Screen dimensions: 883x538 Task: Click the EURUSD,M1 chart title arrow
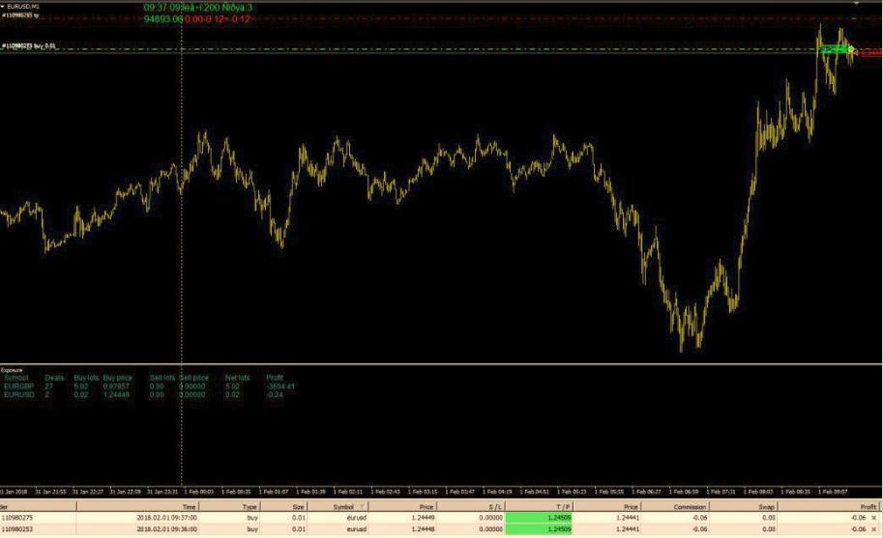3,6
